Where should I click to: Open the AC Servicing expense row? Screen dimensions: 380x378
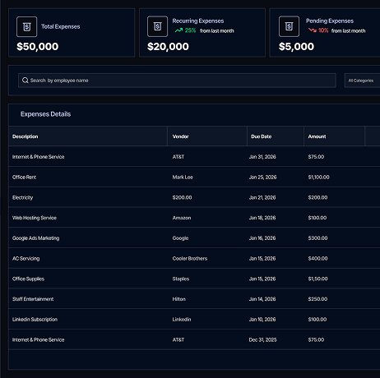tap(194, 258)
